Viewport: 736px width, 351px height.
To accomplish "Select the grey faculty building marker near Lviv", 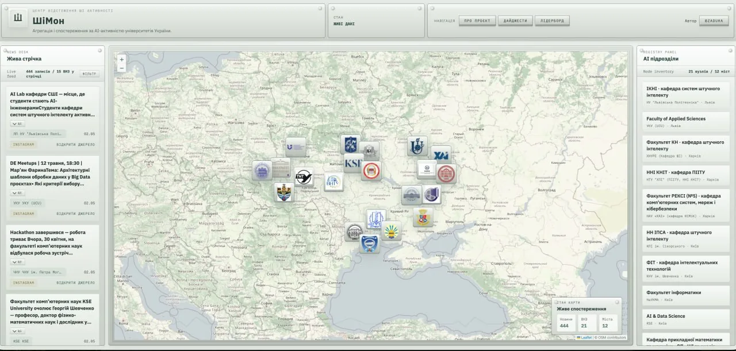I will pos(281,168).
